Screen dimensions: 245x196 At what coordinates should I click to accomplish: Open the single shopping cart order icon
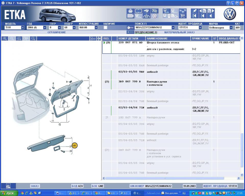tap(183, 16)
